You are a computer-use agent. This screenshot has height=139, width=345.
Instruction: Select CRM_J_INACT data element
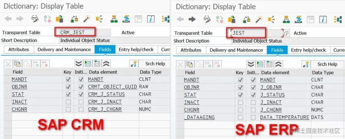(105, 102)
